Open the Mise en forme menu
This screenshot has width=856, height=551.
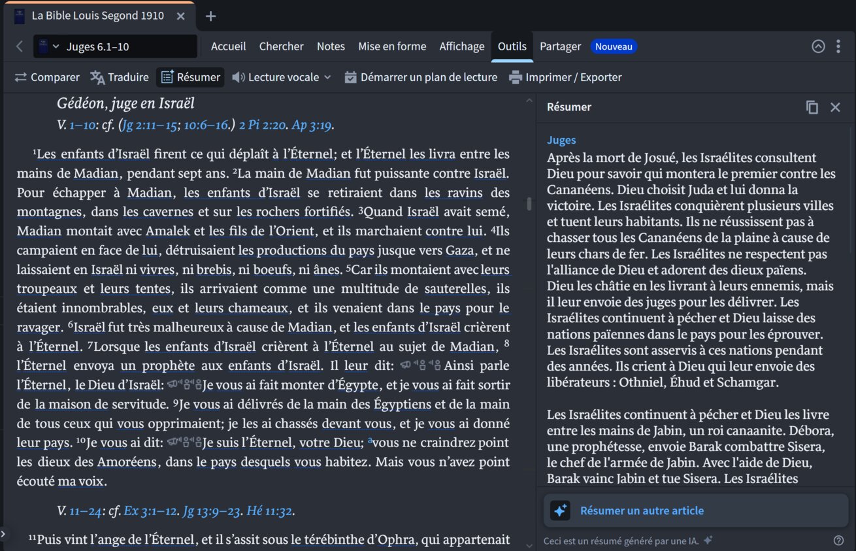pos(392,46)
